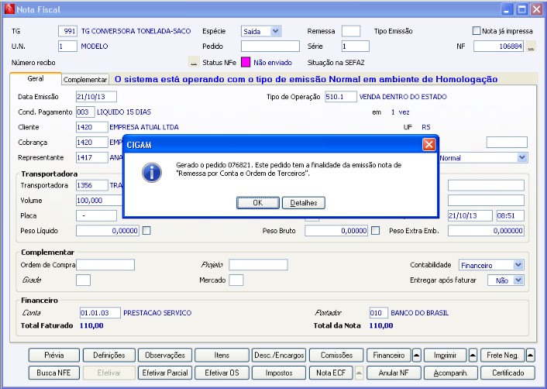Open Observações button
This screenshot has height=389, width=547.
[x=165, y=355]
